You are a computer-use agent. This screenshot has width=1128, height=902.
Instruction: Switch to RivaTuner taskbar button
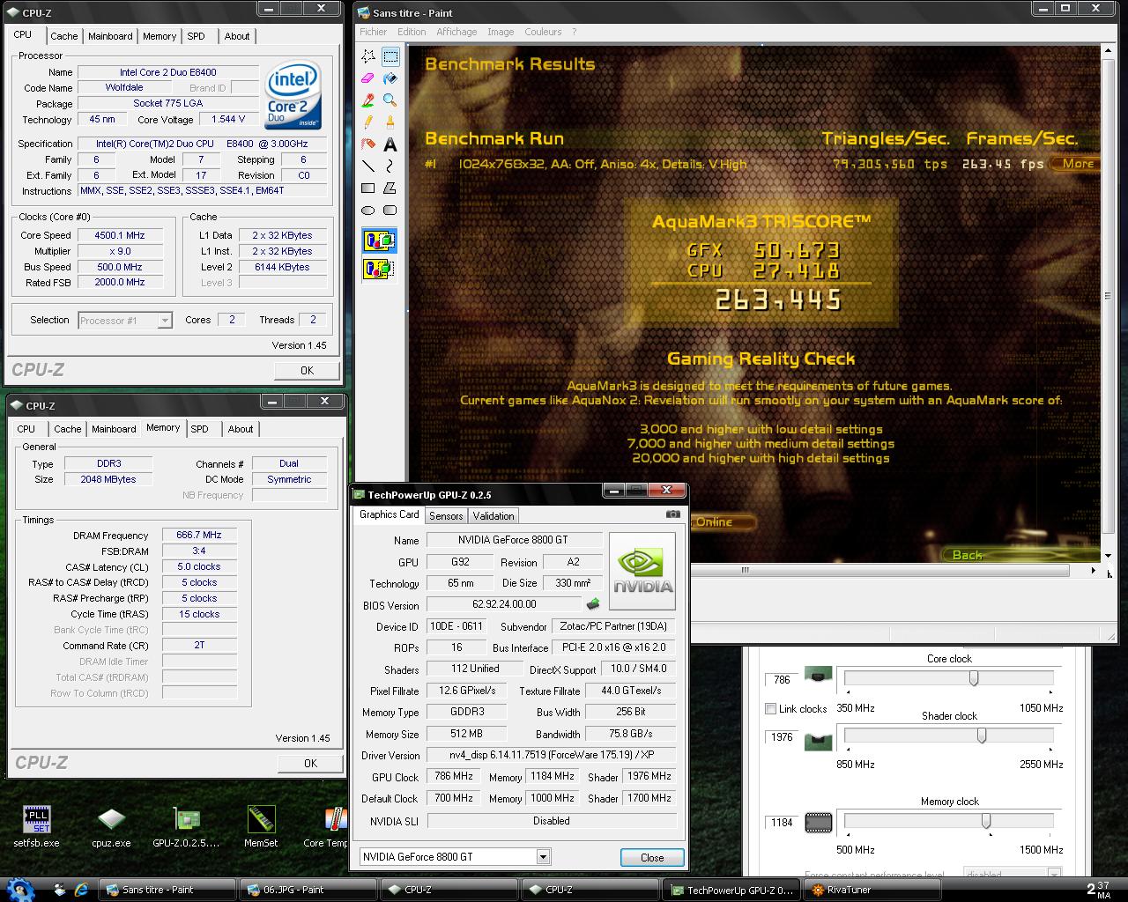tap(873, 890)
